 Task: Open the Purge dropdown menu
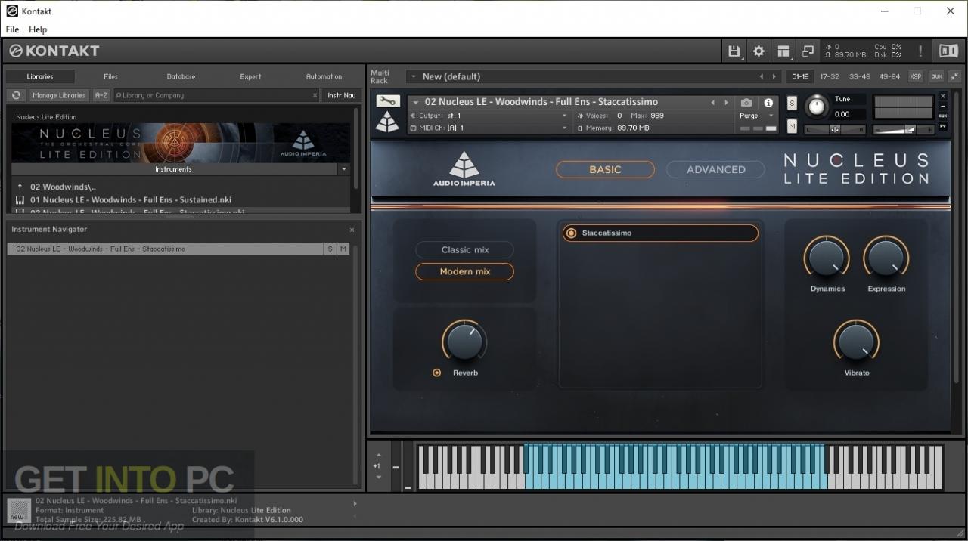pyautogui.click(x=757, y=116)
